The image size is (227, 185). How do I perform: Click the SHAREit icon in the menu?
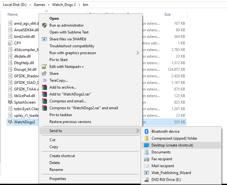click(x=44, y=39)
